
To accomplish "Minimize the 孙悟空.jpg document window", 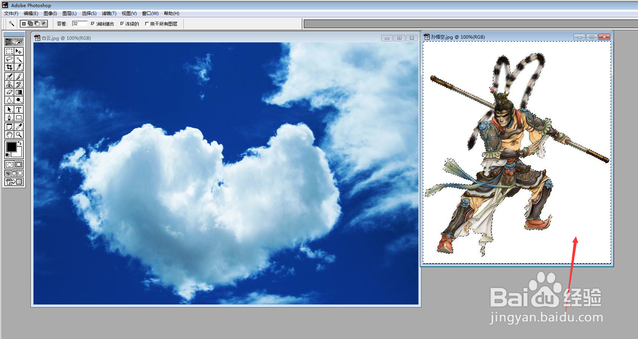I will [x=579, y=37].
